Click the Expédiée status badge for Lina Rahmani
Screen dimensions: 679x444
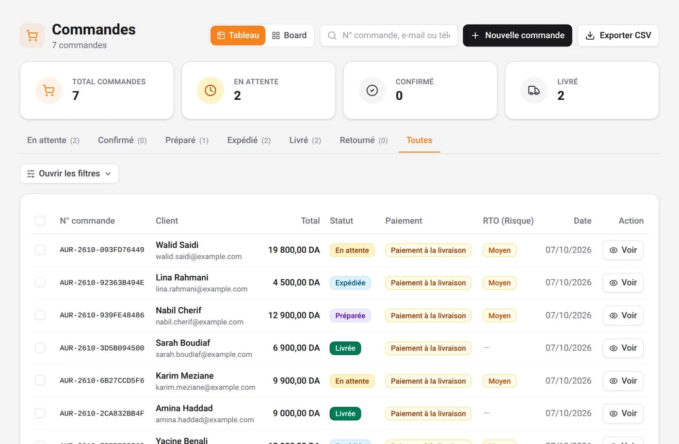pos(350,283)
